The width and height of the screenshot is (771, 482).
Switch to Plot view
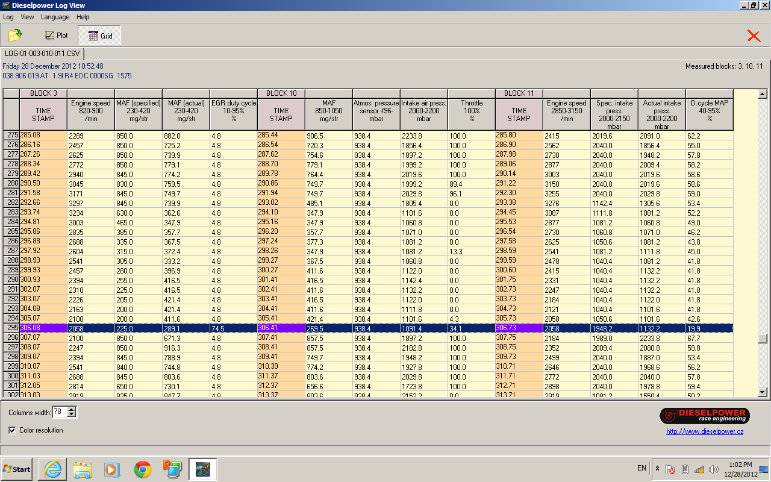56,36
